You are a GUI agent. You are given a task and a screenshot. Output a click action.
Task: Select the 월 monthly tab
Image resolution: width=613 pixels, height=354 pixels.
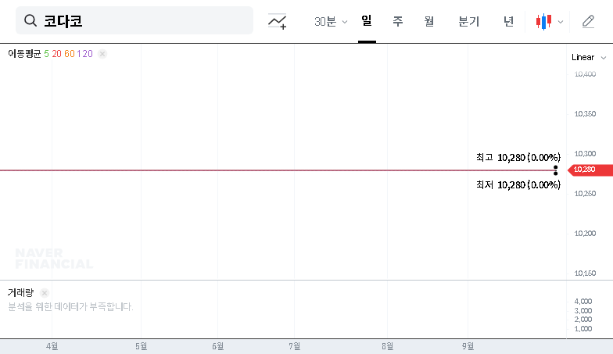point(428,22)
